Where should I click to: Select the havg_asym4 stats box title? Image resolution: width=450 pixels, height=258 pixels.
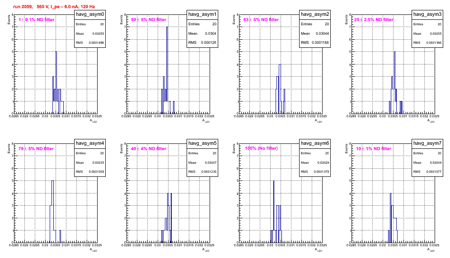(x=90, y=143)
